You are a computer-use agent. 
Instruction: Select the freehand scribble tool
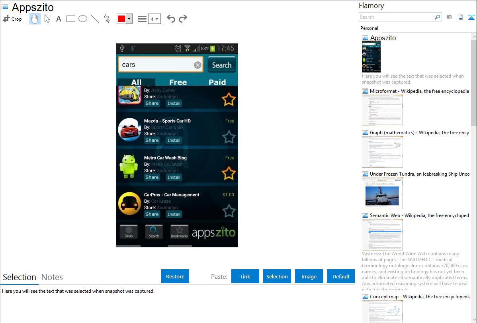106,19
